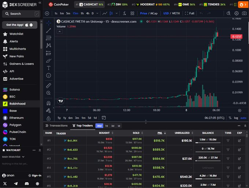
Task: Select the 30d top traders period
Action: (99, 126)
